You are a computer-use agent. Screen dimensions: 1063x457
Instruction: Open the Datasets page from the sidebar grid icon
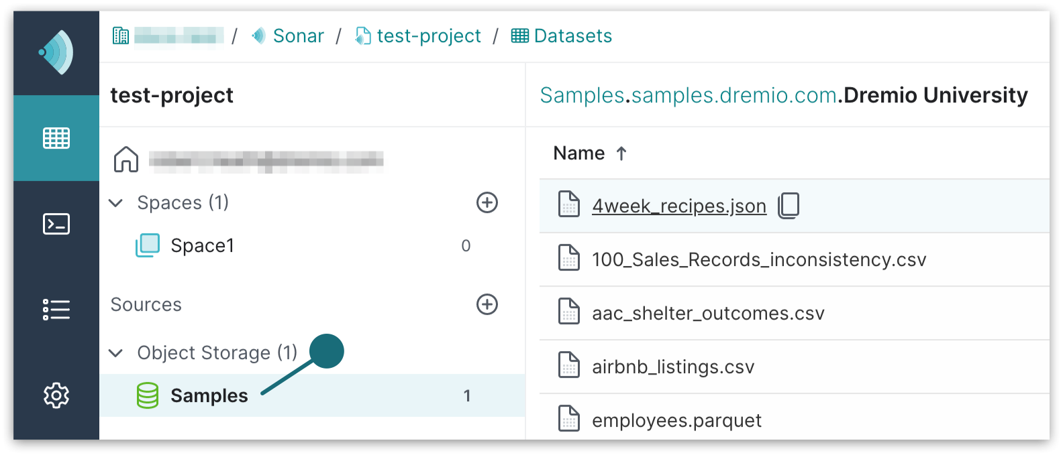point(56,138)
